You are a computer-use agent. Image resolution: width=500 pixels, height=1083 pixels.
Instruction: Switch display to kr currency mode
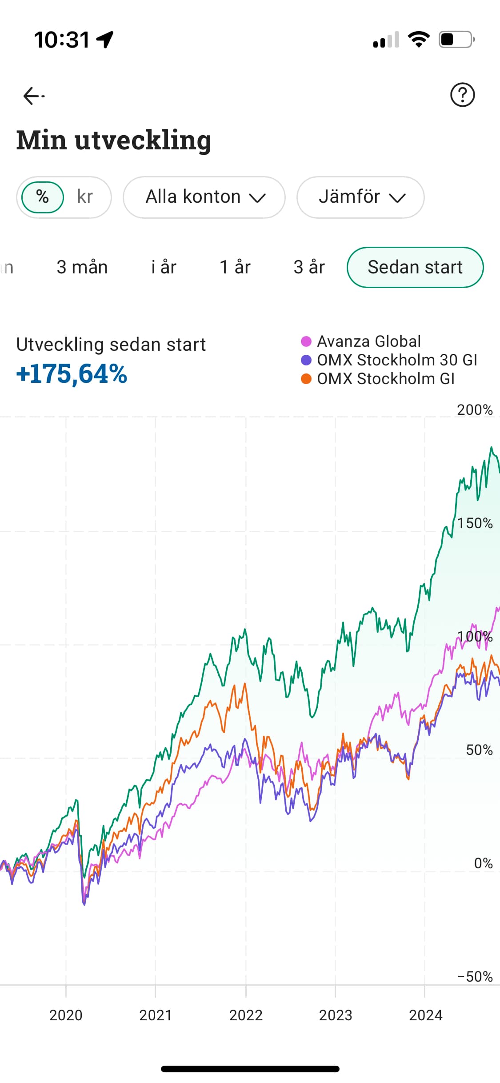85,197
